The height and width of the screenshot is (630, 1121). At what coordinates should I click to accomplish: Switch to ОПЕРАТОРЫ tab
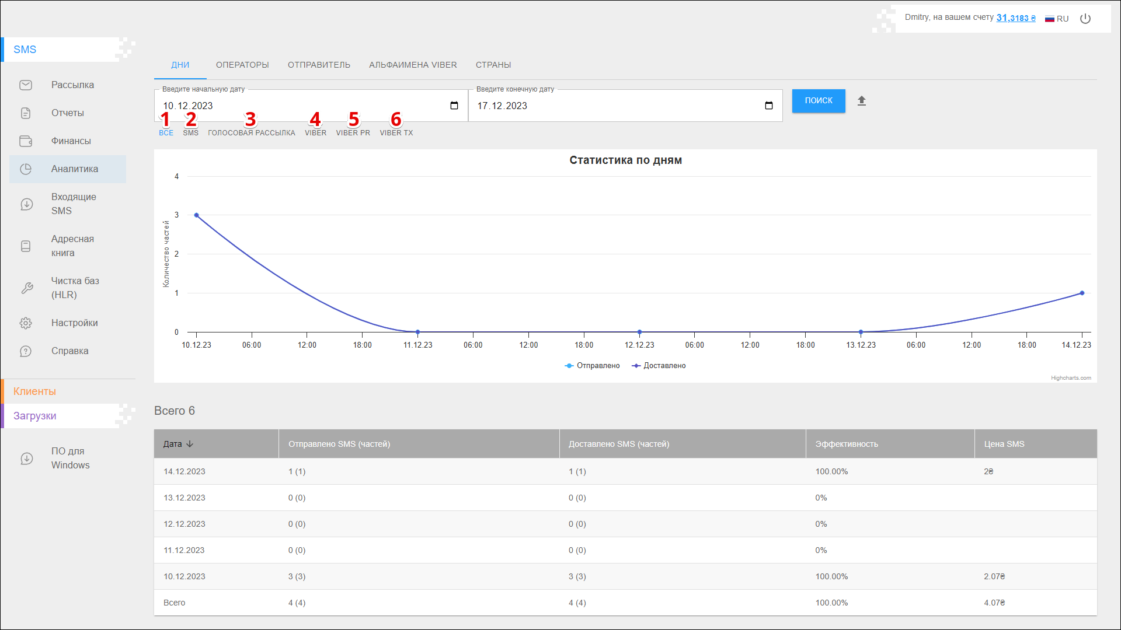pyautogui.click(x=242, y=65)
